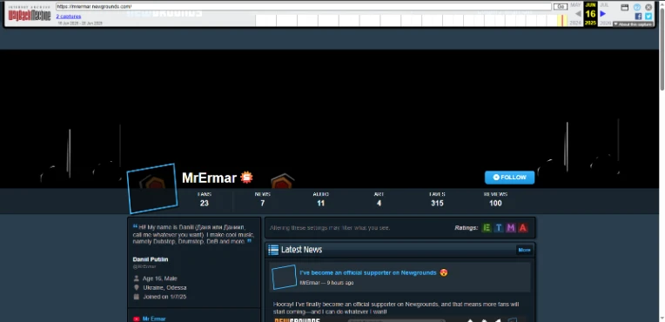Toggle the E rating filter
This screenshot has height=322, width=665.
click(x=487, y=228)
